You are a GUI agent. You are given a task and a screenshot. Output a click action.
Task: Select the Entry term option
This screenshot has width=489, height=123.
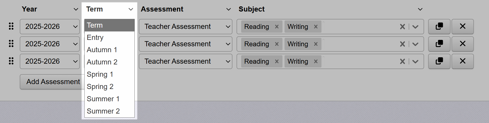pos(95,37)
